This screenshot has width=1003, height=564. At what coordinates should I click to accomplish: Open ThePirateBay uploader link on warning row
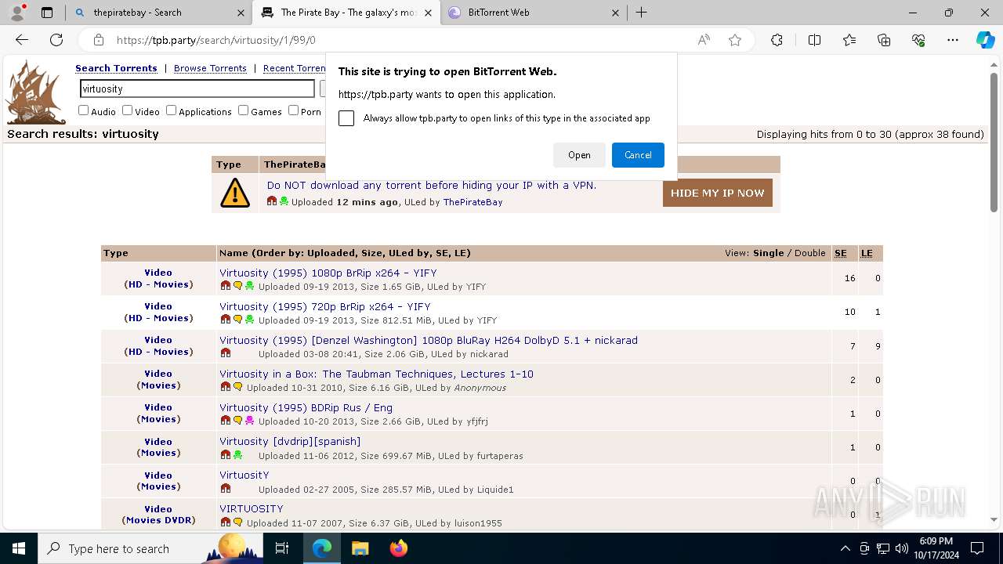point(473,202)
